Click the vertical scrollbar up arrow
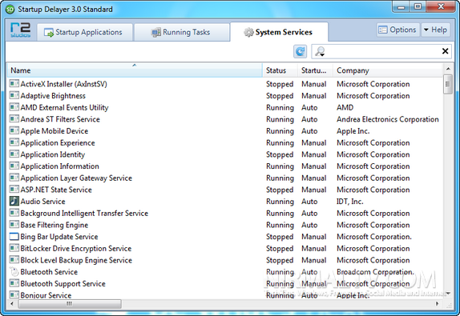This screenshot has width=460, height=316. pyautogui.click(x=448, y=69)
